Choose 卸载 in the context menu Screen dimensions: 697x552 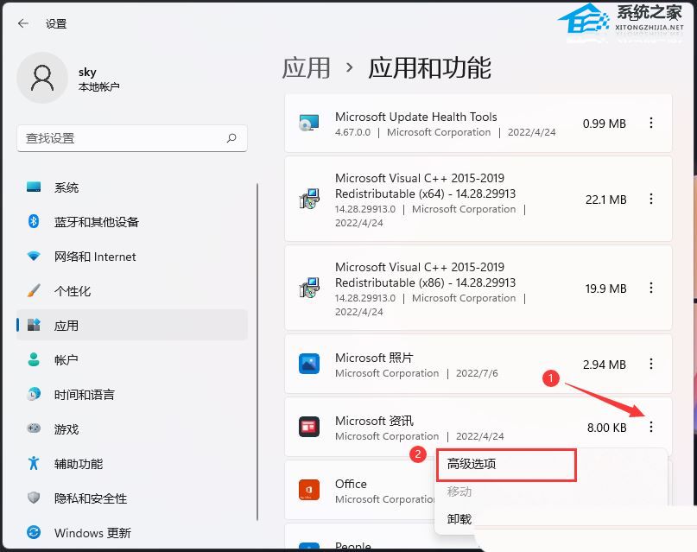(459, 518)
